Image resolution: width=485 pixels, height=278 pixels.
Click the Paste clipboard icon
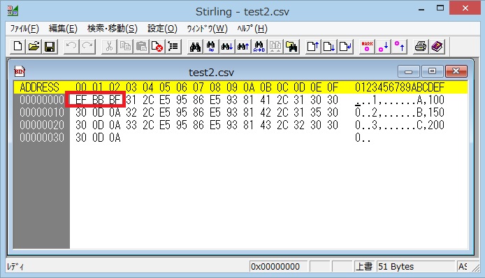click(141, 47)
